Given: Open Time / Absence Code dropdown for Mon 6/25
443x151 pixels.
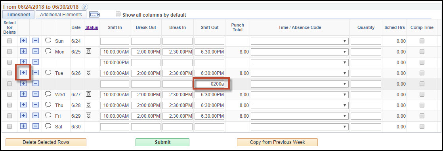Looking at the screenshot, I should click(x=300, y=52).
